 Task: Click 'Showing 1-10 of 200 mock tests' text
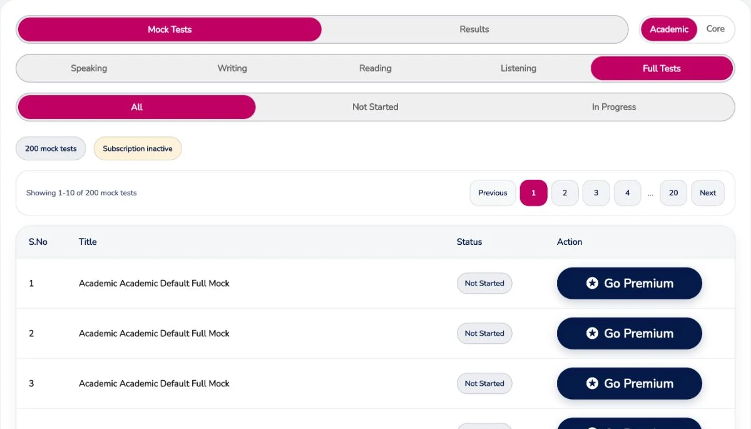(81, 193)
